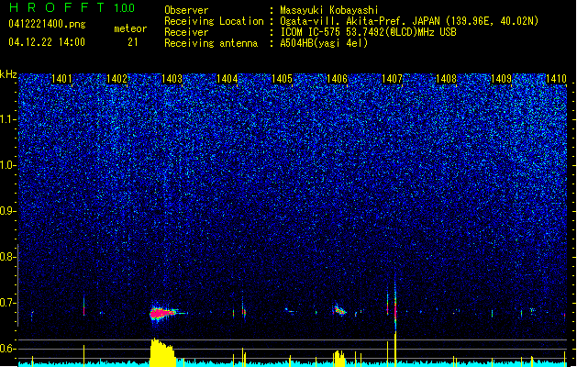Viewport: 577px width, 367px height.
Task: Click the A504HB(yagi 4el) antenna text
Action: click(324, 43)
